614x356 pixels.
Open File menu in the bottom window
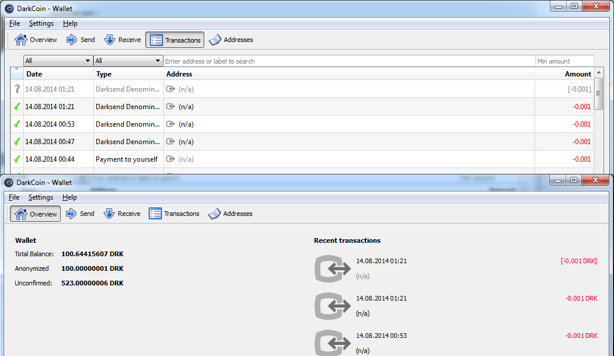click(x=13, y=197)
